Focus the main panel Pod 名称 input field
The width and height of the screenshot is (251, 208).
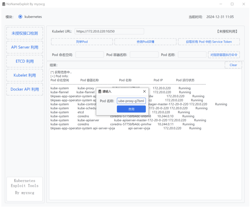(192, 55)
